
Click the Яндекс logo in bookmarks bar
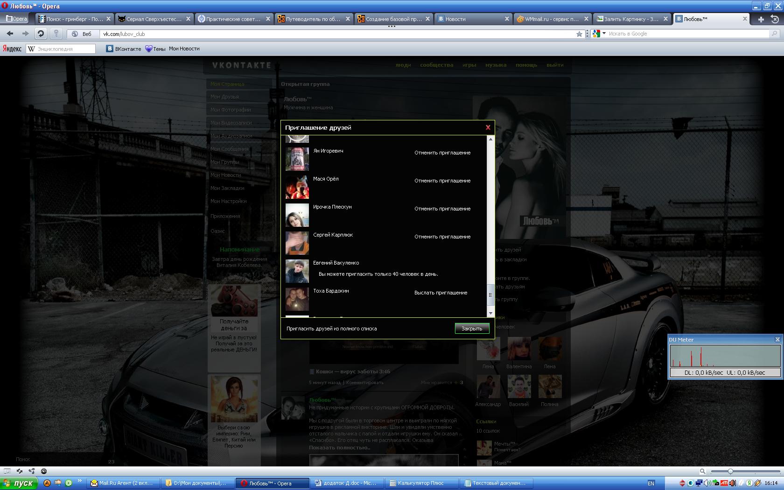click(x=12, y=49)
